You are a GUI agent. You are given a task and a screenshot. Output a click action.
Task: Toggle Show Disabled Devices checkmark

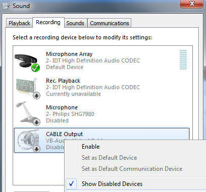pos(72,183)
